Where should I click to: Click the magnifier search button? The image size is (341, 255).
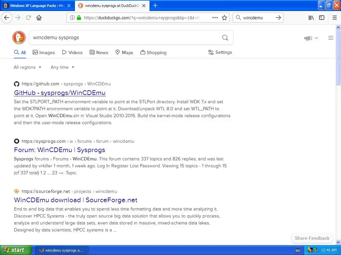click(x=225, y=38)
